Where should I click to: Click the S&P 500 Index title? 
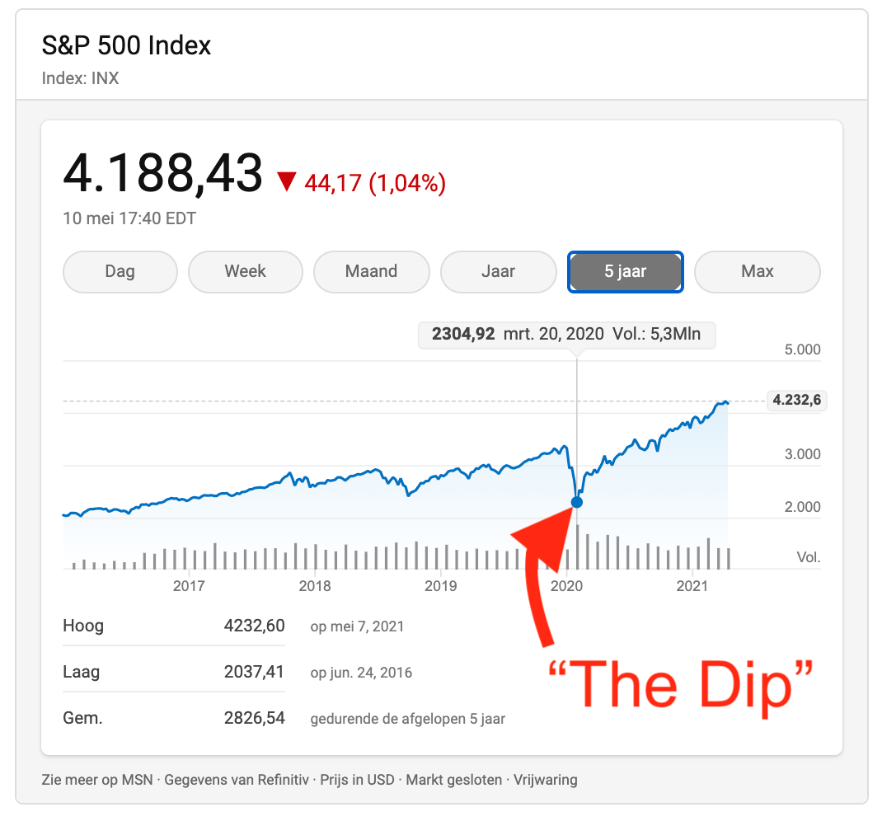point(126,46)
